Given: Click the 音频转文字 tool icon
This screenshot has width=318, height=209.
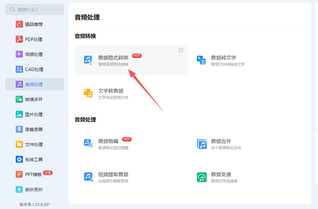Looking at the screenshot, I should tap(201, 60).
